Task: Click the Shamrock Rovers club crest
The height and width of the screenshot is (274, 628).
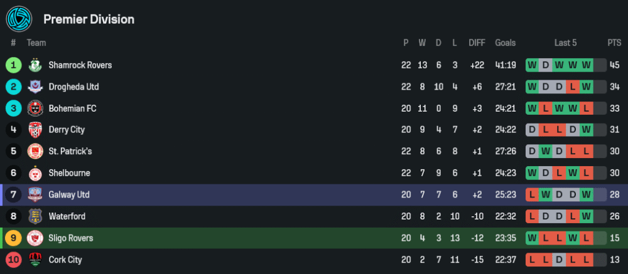Action: click(35, 65)
